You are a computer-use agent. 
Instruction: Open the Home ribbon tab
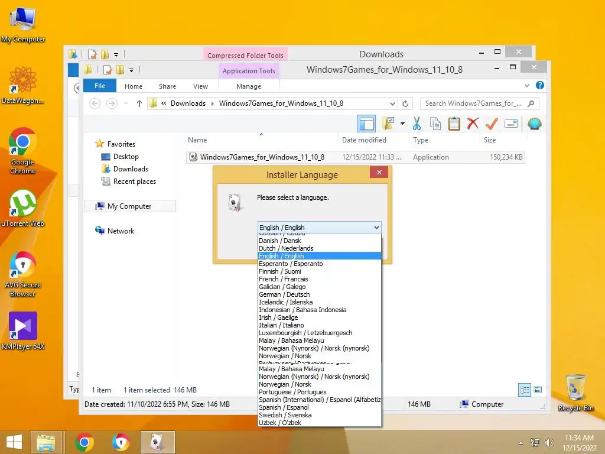point(134,86)
